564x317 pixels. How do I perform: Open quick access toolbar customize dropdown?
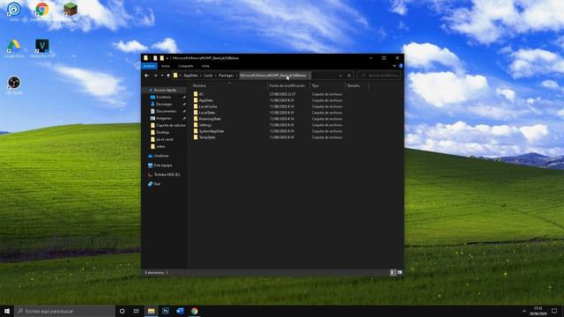(x=167, y=58)
